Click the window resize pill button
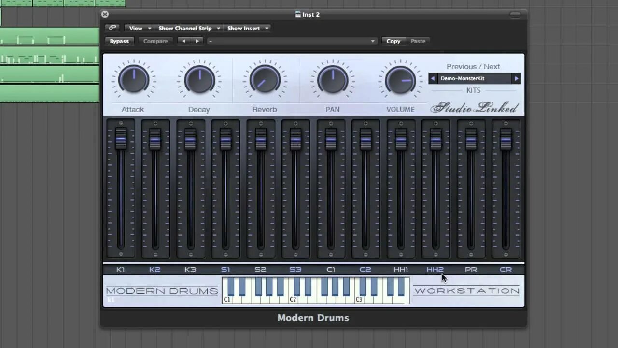This screenshot has width=618, height=348. pyautogui.click(x=515, y=14)
